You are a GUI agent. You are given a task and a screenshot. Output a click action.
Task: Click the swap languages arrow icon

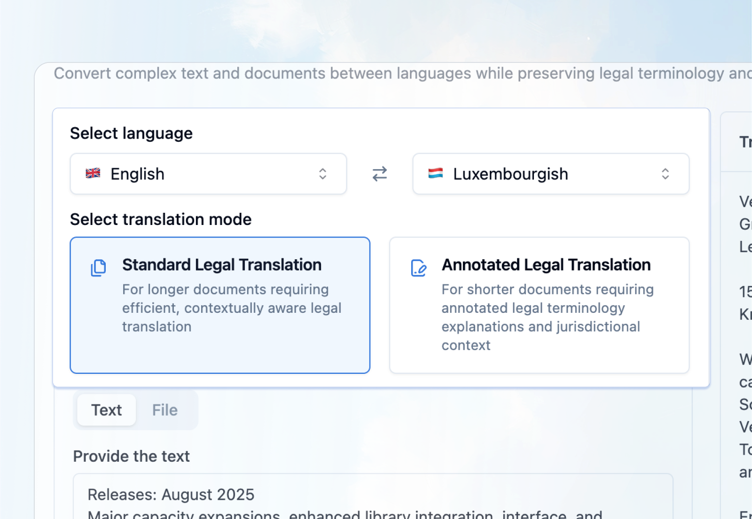379,174
